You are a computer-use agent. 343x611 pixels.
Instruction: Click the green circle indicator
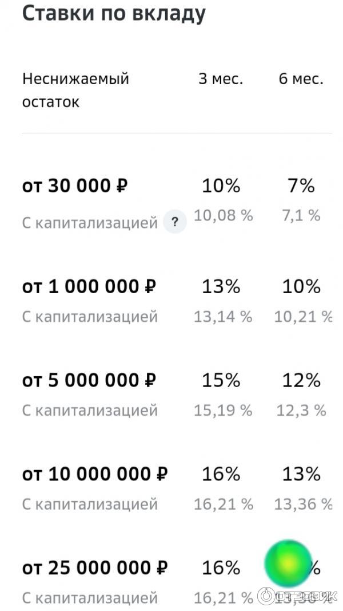288,563
